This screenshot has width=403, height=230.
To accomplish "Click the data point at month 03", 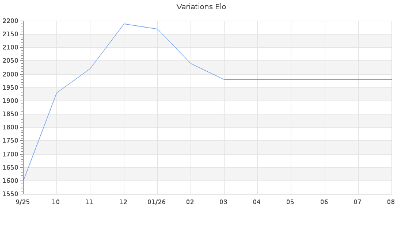I will (x=224, y=79).
